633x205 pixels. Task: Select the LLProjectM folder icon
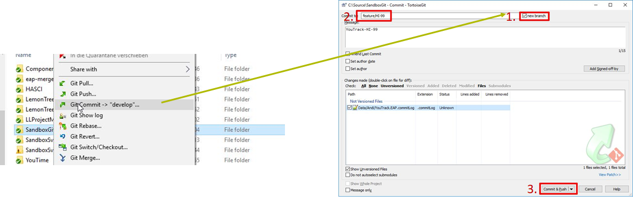point(19,120)
